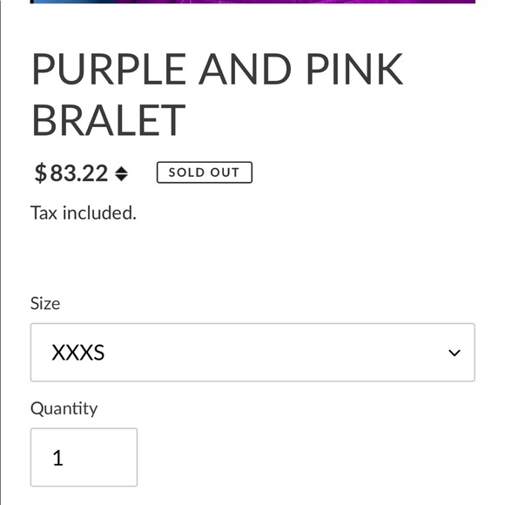Click the word BRALET in the product title
This screenshot has height=505, width=505.
[x=109, y=120]
